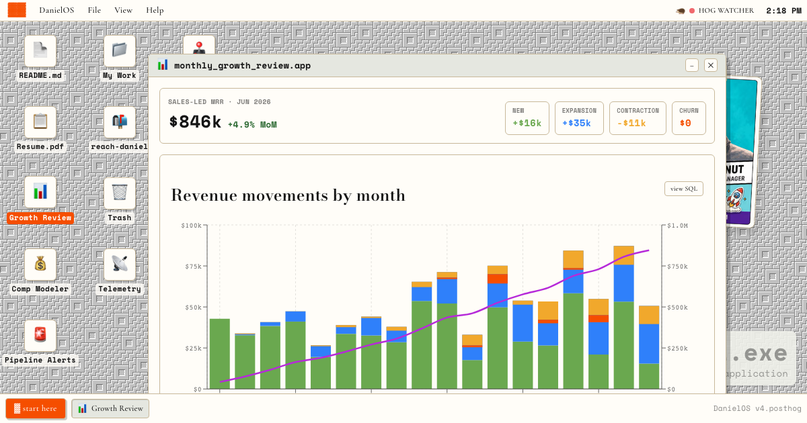Click the orange DanielOS logo square
The image size is (807, 423).
(17, 10)
